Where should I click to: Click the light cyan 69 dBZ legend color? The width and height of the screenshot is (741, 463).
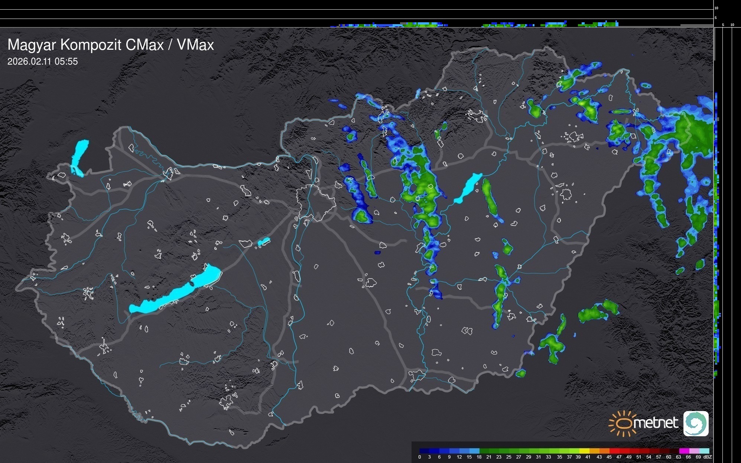(704, 451)
